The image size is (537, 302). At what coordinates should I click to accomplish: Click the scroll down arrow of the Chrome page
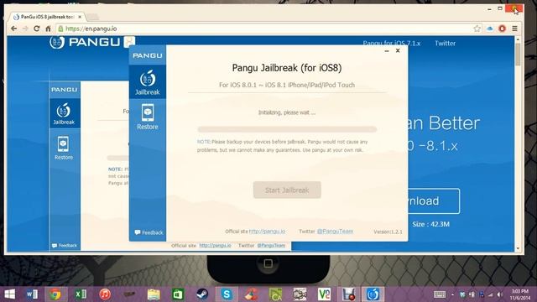point(518,248)
